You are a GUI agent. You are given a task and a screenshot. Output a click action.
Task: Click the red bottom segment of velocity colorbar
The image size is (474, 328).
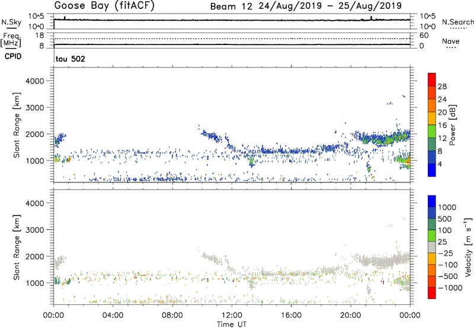click(432, 293)
